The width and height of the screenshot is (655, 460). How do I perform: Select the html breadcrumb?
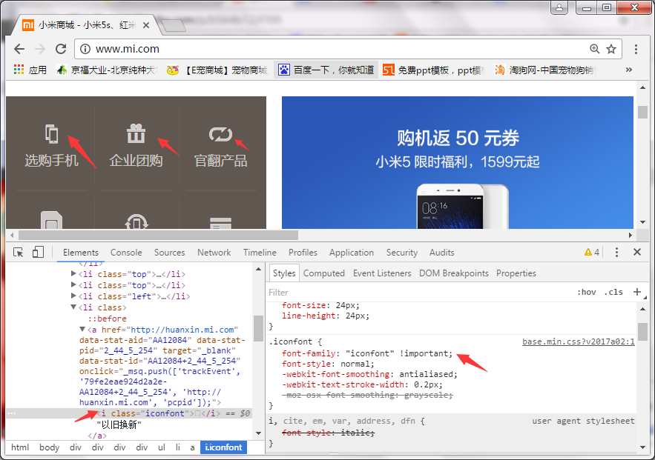(x=20, y=447)
